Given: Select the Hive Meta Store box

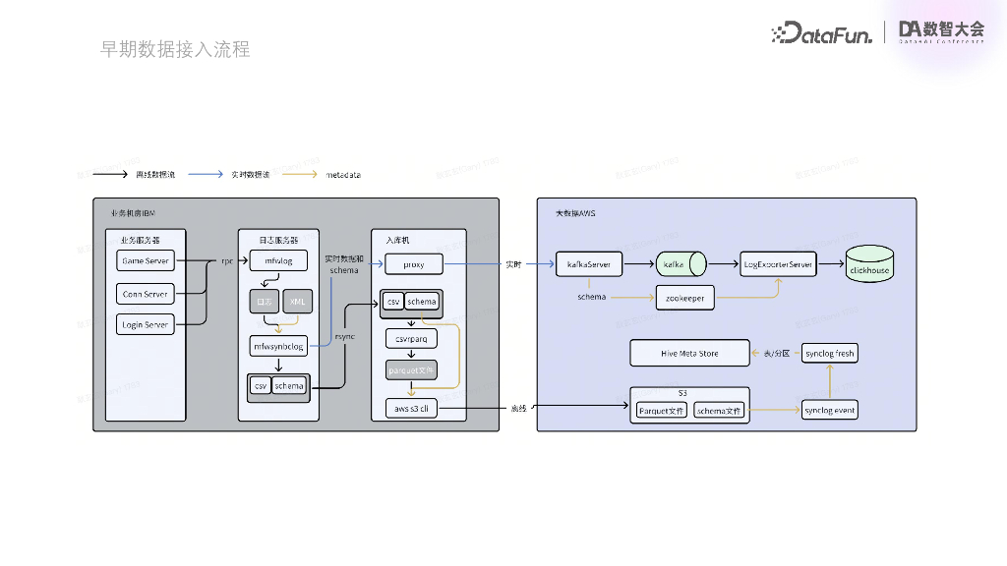Looking at the screenshot, I should click(x=689, y=353).
